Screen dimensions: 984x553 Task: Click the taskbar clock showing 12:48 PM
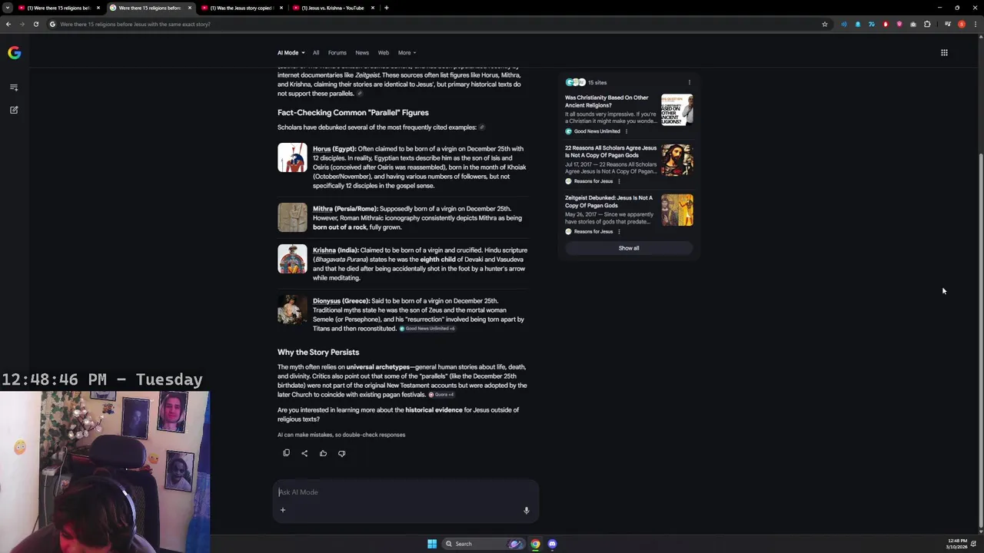click(x=957, y=544)
